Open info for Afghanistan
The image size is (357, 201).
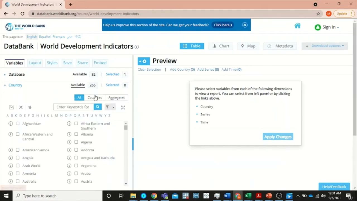point(11,123)
